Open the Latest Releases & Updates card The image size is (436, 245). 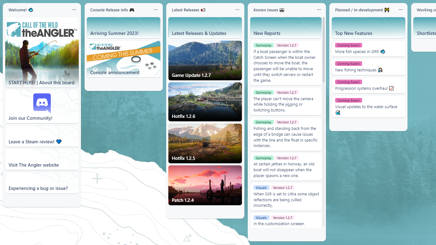pos(205,28)
